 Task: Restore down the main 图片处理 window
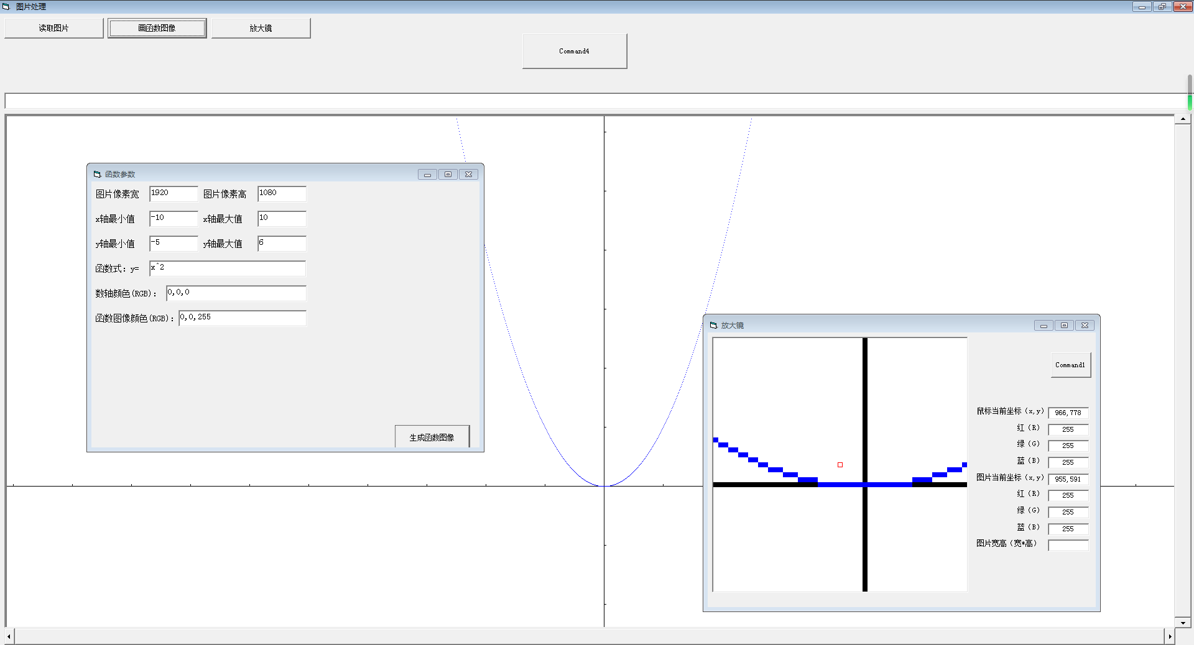coord(1162,6)
